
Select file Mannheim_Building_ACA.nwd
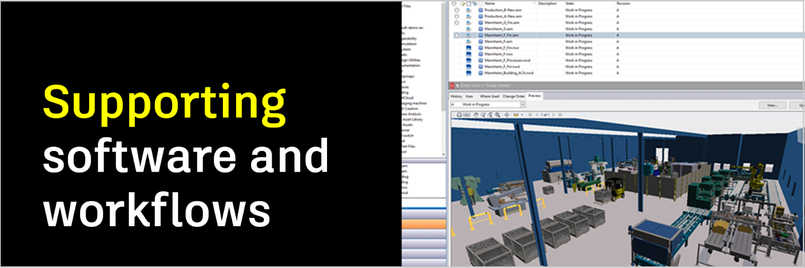(x=509, y=73)
